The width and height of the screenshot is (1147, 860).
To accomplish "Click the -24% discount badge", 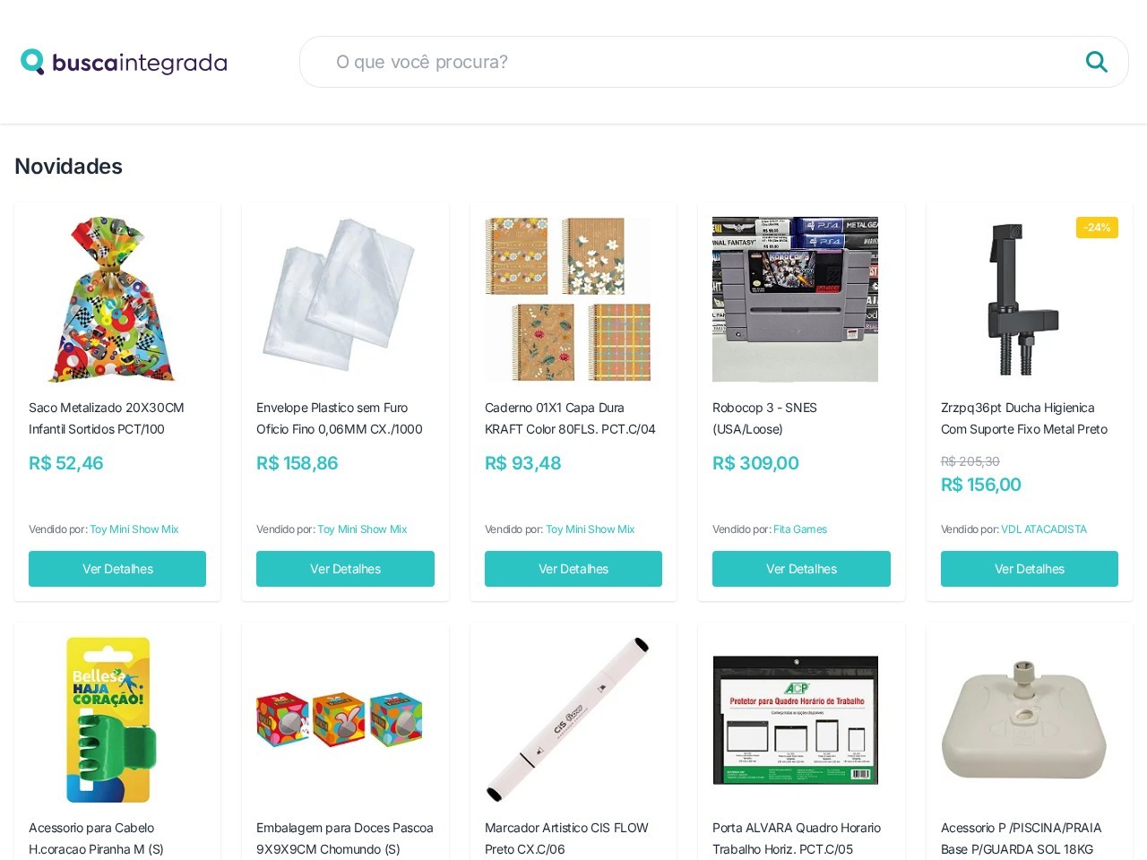I will coord(1097,228).
